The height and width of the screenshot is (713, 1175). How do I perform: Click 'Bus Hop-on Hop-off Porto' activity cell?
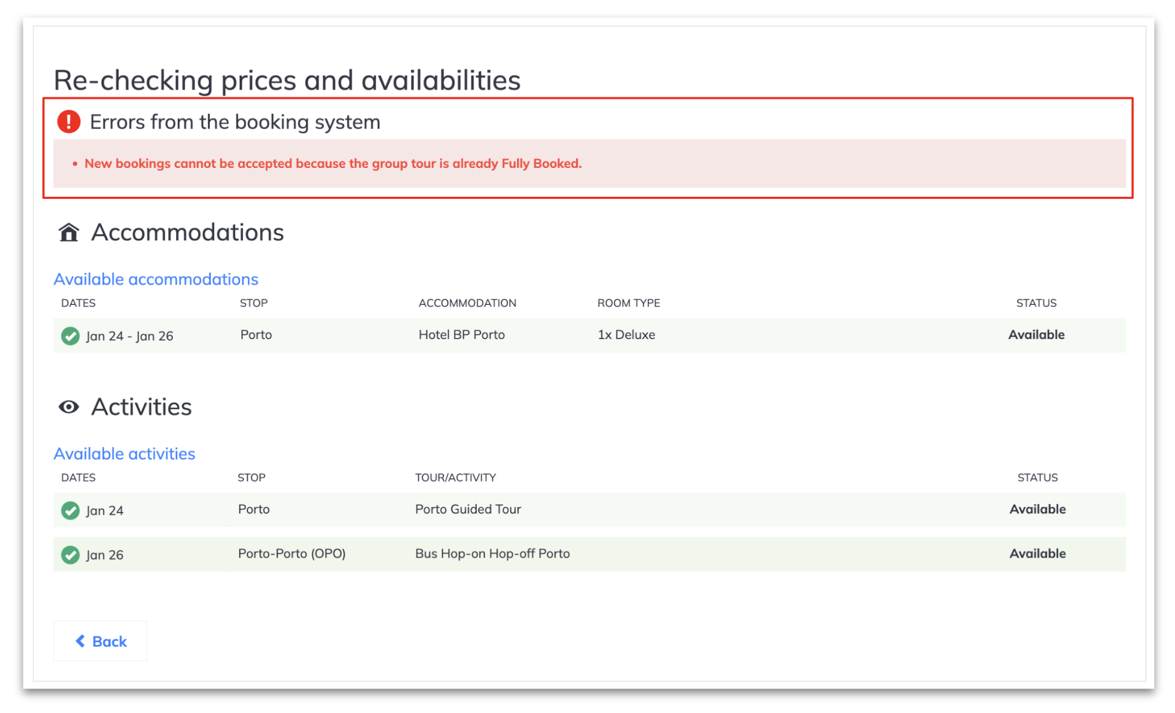click(x=492, y=554)
